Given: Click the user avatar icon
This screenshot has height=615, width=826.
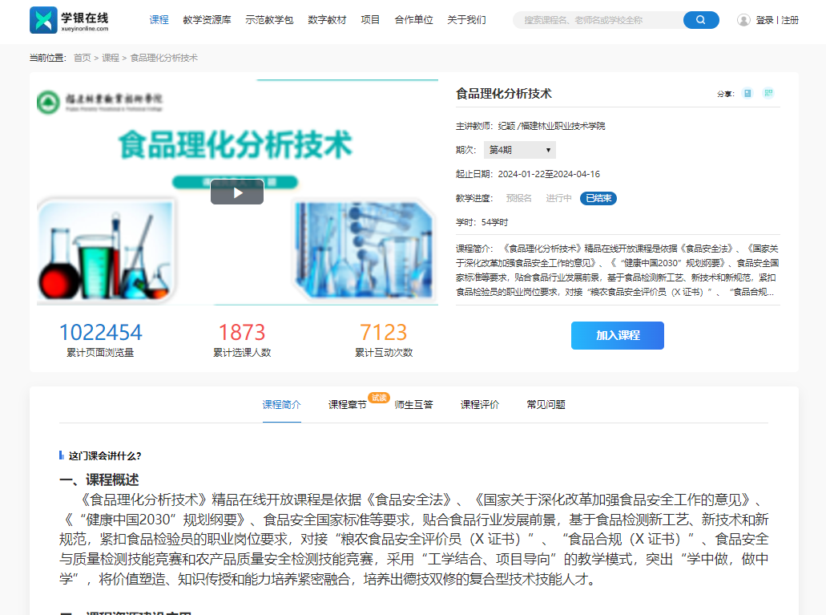Looking at the screenshot, I should [743, 20].
